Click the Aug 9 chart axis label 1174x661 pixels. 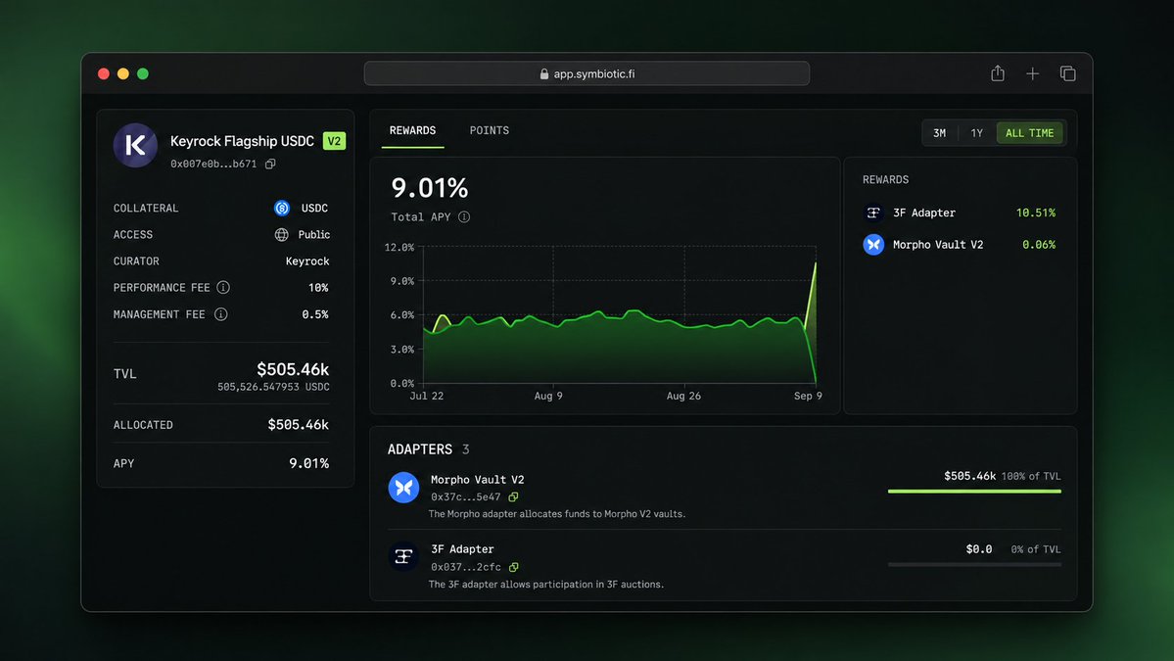(548, 396)
